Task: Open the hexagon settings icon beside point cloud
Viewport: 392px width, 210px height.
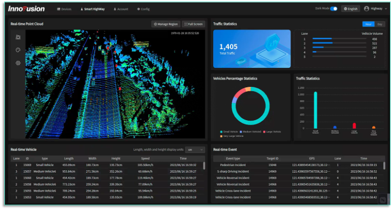Action: point(18,63)
